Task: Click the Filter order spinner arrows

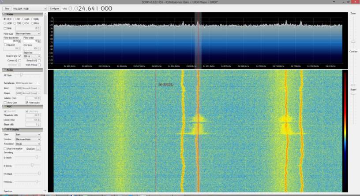Action: [39, 41]
